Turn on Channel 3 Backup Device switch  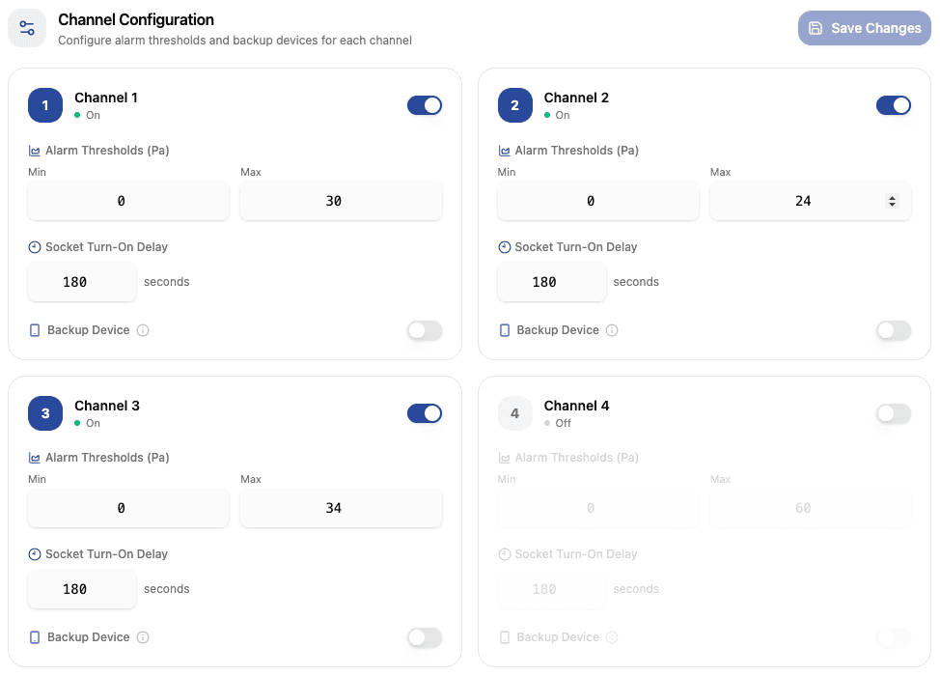[425, 637]
